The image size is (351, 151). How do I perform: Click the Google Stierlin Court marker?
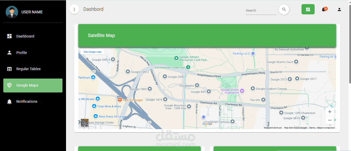coord(296,62)
